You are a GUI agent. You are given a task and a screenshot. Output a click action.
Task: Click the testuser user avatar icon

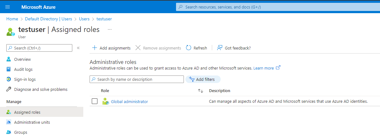click(11, 32)
